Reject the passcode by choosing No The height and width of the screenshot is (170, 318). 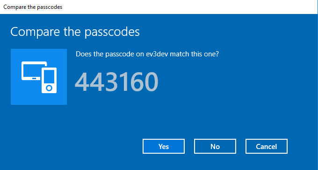tap(215, 146)
